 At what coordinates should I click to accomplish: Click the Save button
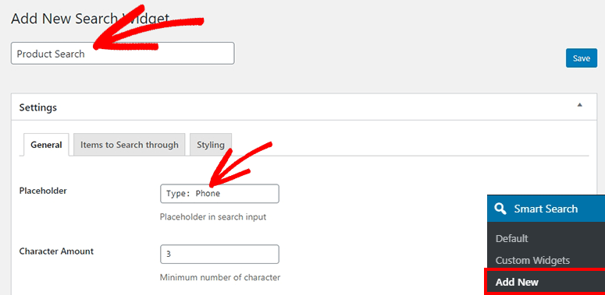(x=581, y=58)
